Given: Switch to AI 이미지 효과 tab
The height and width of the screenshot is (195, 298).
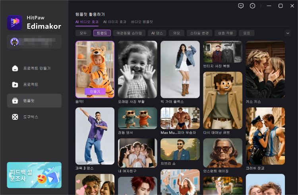Looking at the screenshot, I should coord(114,22).
